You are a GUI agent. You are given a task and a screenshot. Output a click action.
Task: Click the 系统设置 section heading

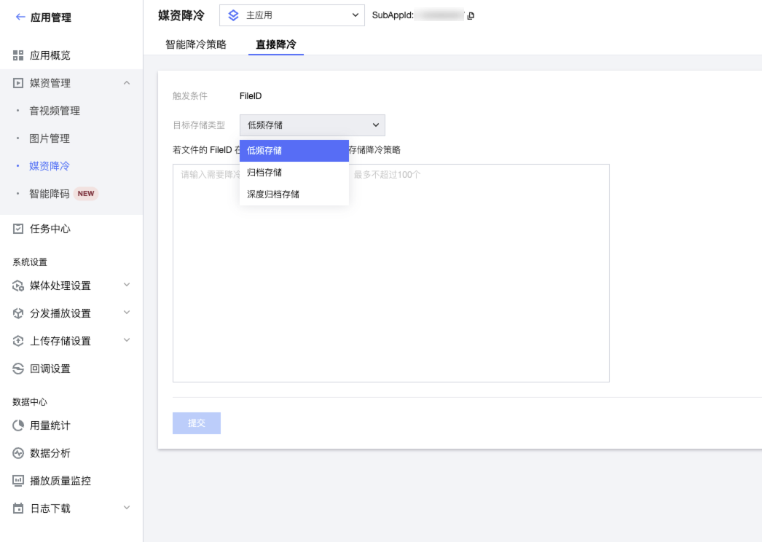tap(30, 262)
